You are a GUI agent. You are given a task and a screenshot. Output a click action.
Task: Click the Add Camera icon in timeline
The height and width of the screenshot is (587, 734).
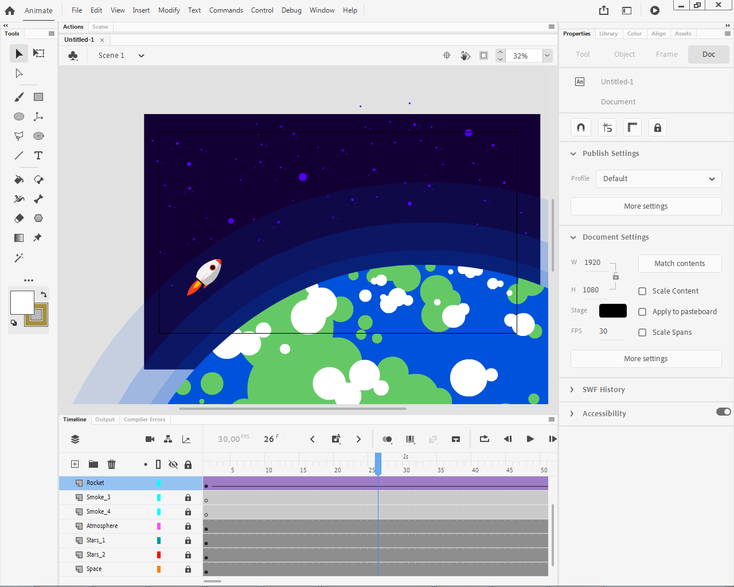[x=150, y=439]
